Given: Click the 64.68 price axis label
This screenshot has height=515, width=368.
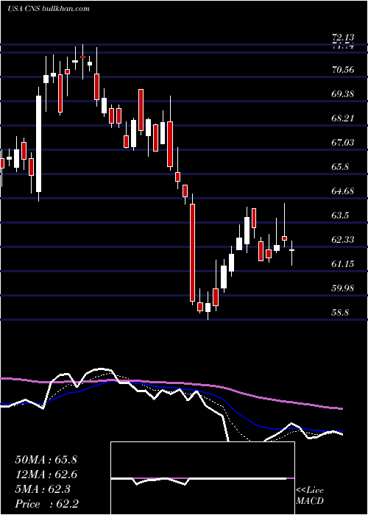Looking at the screenshot, I should coord(343,191).
